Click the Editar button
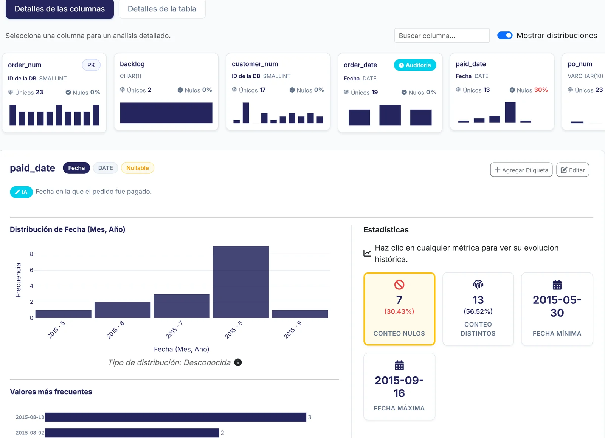The height and width of the screenshot is (438, 605). (572, 170)
